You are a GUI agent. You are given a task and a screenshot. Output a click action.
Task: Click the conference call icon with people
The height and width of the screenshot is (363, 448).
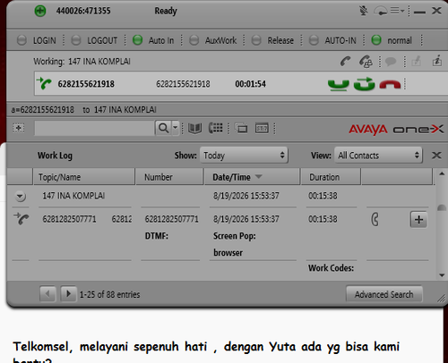point(366,62)
